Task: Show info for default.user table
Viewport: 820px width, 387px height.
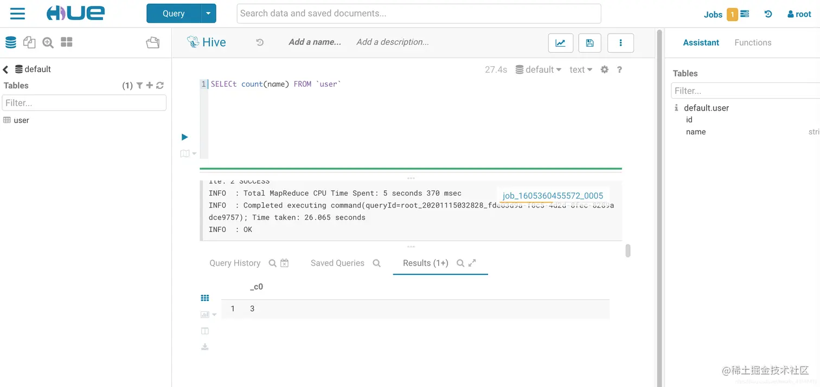Action: coord(676,108)
